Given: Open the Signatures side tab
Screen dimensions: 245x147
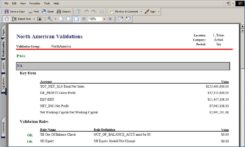Looking at the screenshot, I should 3,84.
